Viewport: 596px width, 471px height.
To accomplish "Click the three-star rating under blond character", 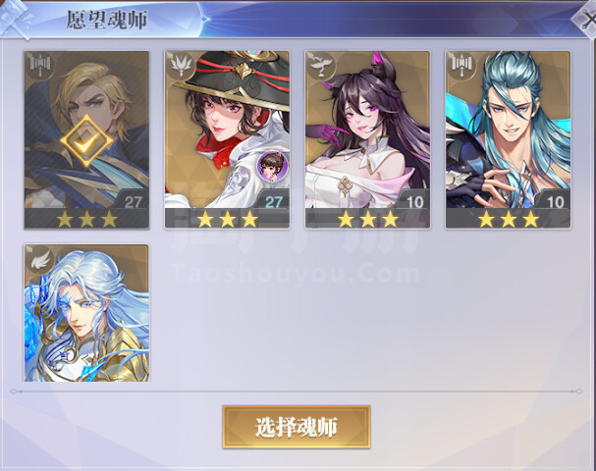I will (86, 219).
